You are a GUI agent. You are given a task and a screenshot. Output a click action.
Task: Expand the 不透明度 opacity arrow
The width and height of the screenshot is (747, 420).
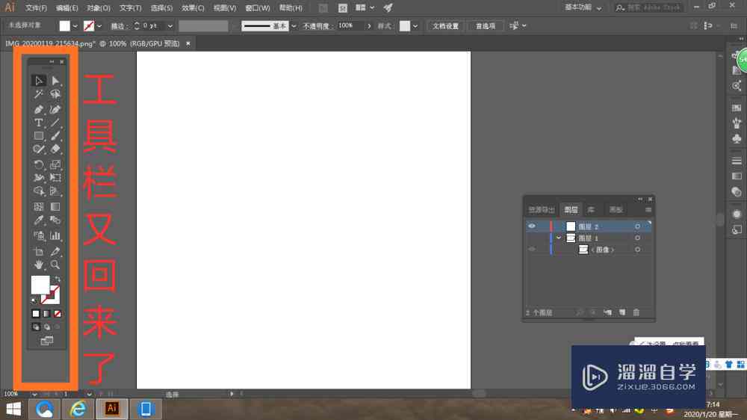(x=369, y=26)
